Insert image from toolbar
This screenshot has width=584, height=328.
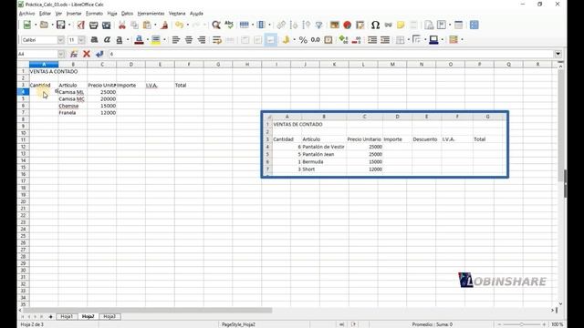click(x=335, y=25)
